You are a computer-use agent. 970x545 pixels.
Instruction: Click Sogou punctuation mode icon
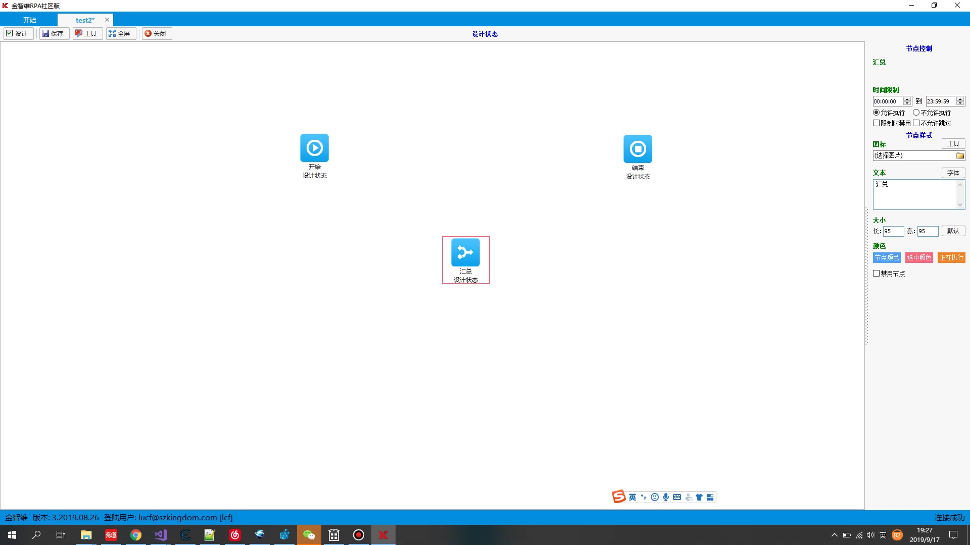(x=644, y=497)
